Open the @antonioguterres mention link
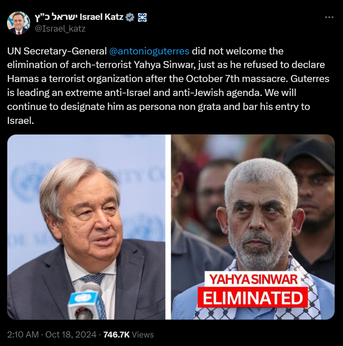The image size is (343, 346). (x=149, y=51)
